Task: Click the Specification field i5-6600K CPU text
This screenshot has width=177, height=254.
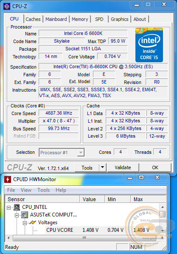Action: [x=103, y=66]
